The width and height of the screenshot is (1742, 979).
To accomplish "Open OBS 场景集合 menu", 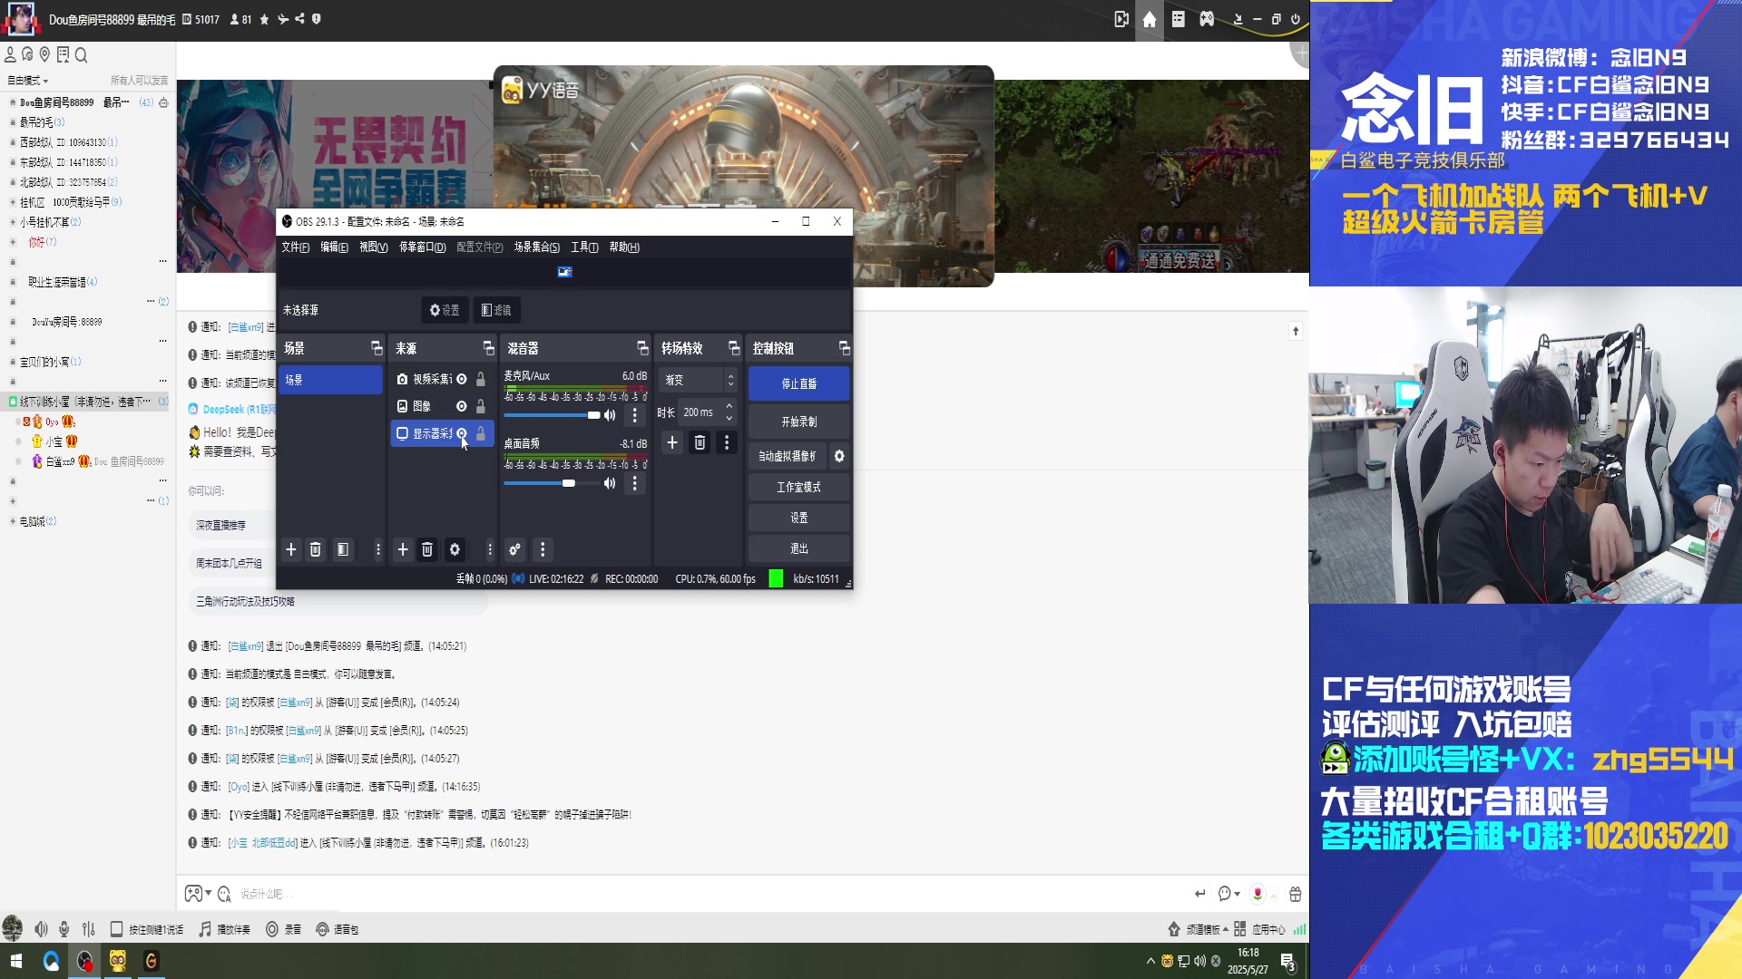I will pyautogui.click(x=536, y=247).
